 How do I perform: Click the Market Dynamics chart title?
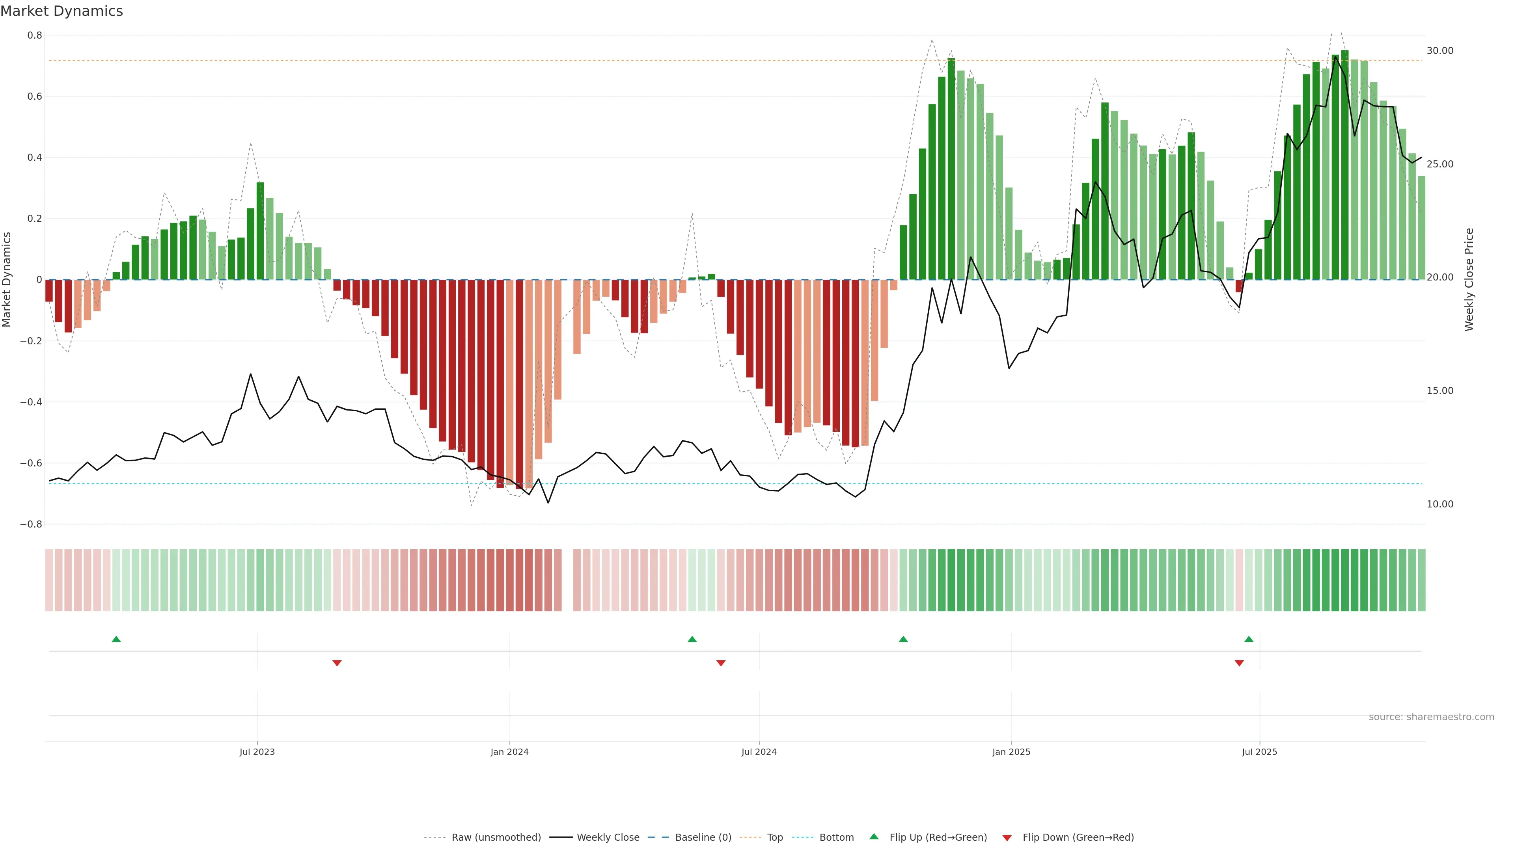[62, 11]
